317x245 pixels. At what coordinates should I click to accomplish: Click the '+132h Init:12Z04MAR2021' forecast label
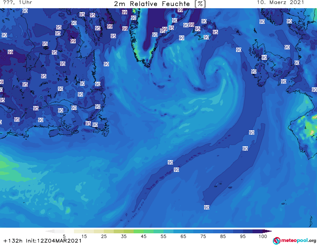coord(43,241)
